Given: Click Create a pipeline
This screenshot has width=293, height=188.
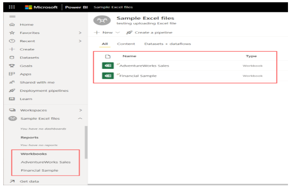Looking at the screenshot, I should [154, 32].
